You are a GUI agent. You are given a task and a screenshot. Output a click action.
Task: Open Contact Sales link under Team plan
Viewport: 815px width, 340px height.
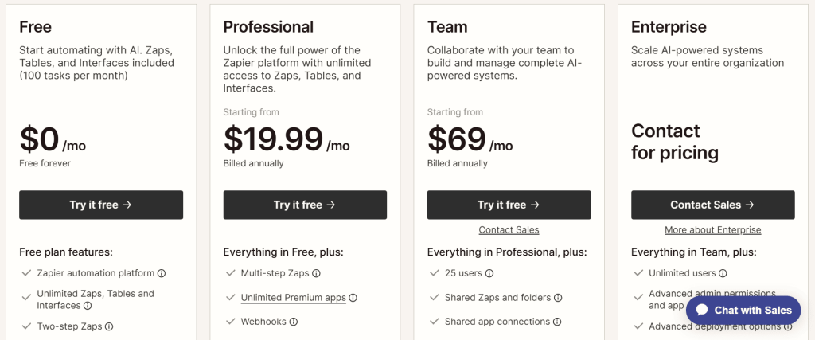click(x=509, y=230)
